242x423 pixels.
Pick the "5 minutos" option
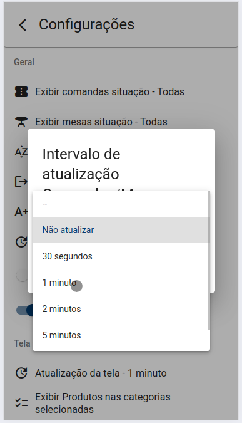(x=120, y=335)
